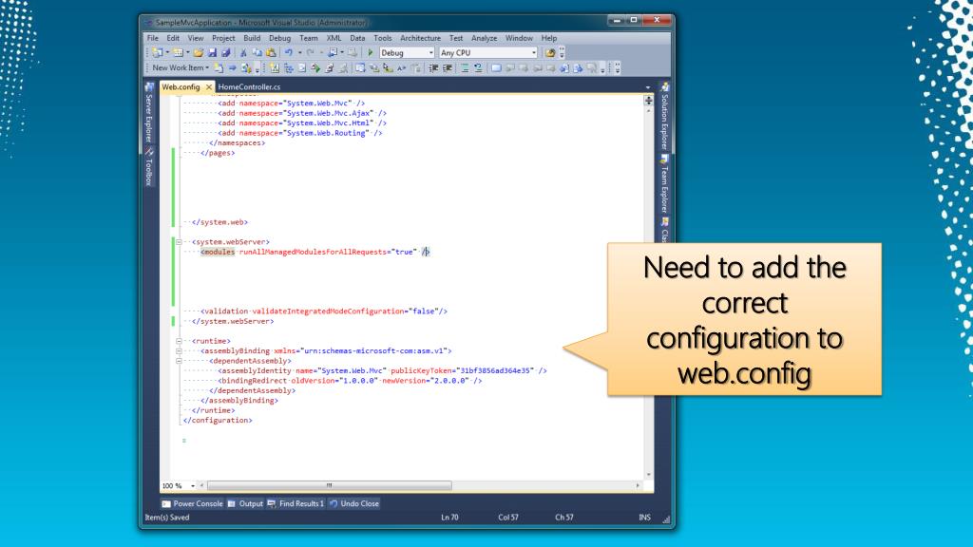This screenshot has width=973, height=547.
Task: Save Web.config with the Save icon
Action: 212,53
